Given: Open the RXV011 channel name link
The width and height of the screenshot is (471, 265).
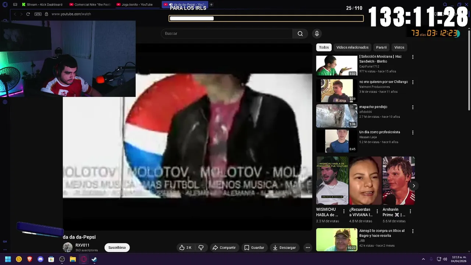Looking at the screenshot, I should click(x=82, y=245).
